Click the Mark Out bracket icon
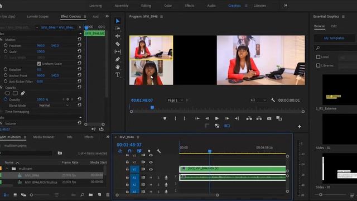Screen dimensions: 357x201 click(185, 118)
